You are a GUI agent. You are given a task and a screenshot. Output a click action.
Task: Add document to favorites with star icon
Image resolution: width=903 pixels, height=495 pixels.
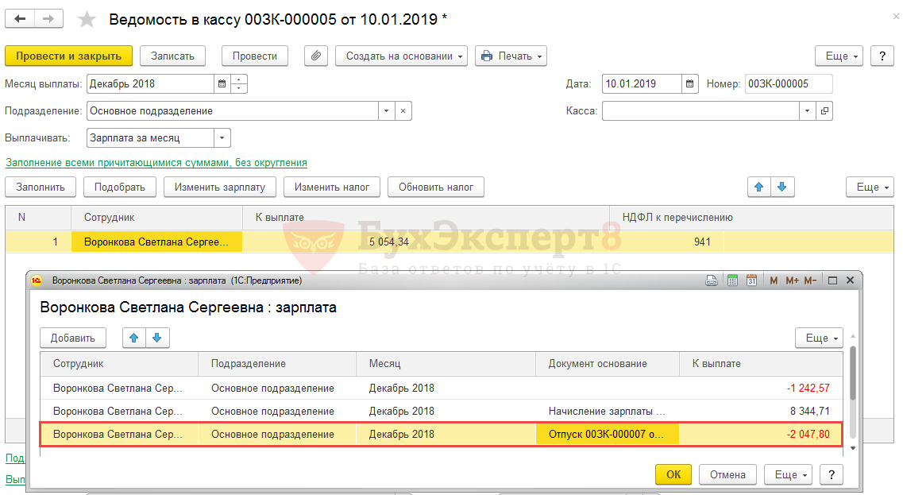(x=87, y=20)
